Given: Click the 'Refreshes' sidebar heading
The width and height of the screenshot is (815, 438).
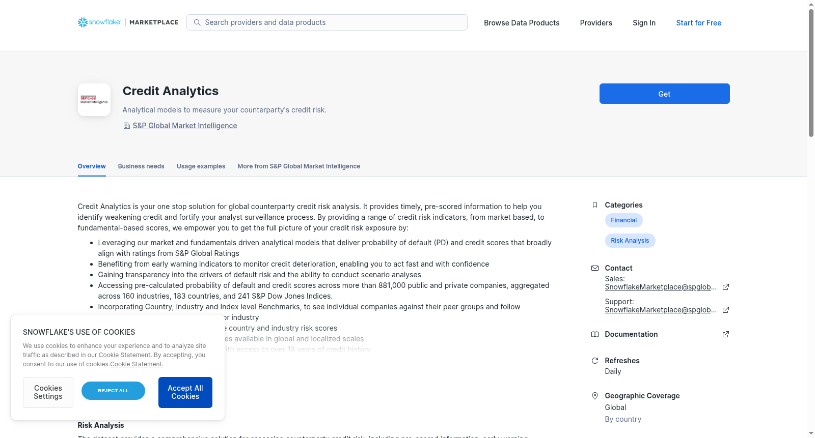Looking at the screenshot, I should 622,361.
